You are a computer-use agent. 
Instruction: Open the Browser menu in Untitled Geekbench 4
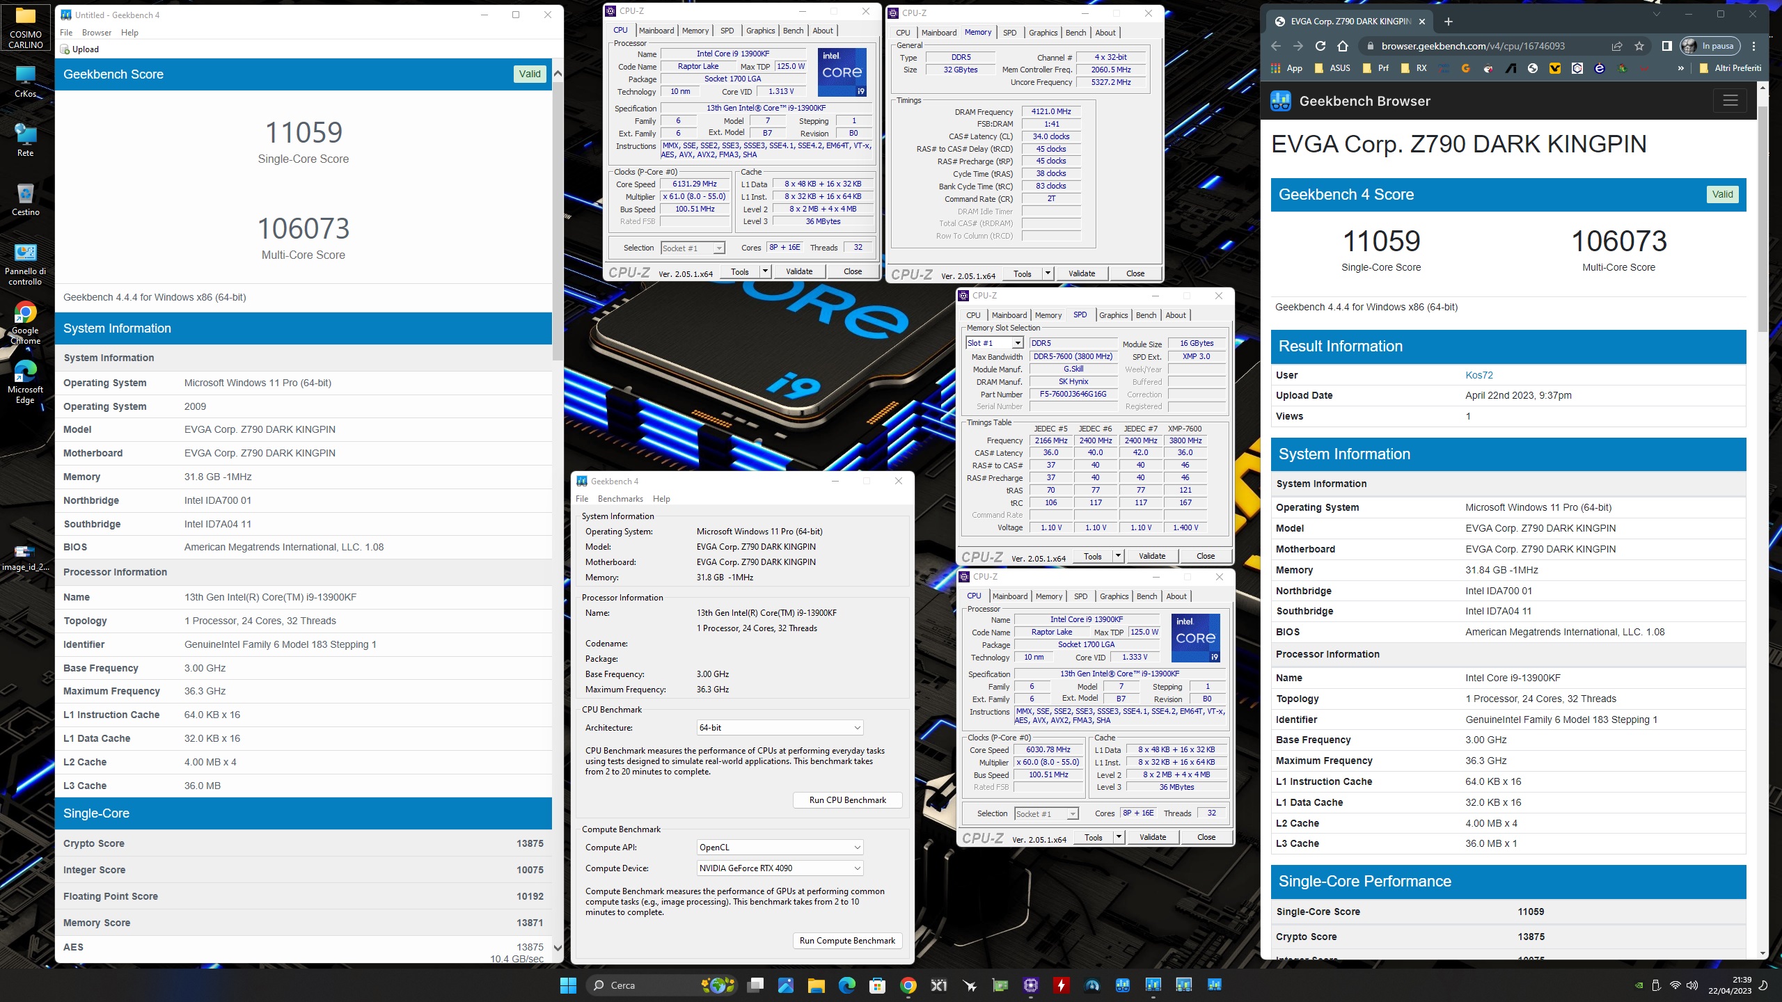pyautogui.click(x=96, y=33)
